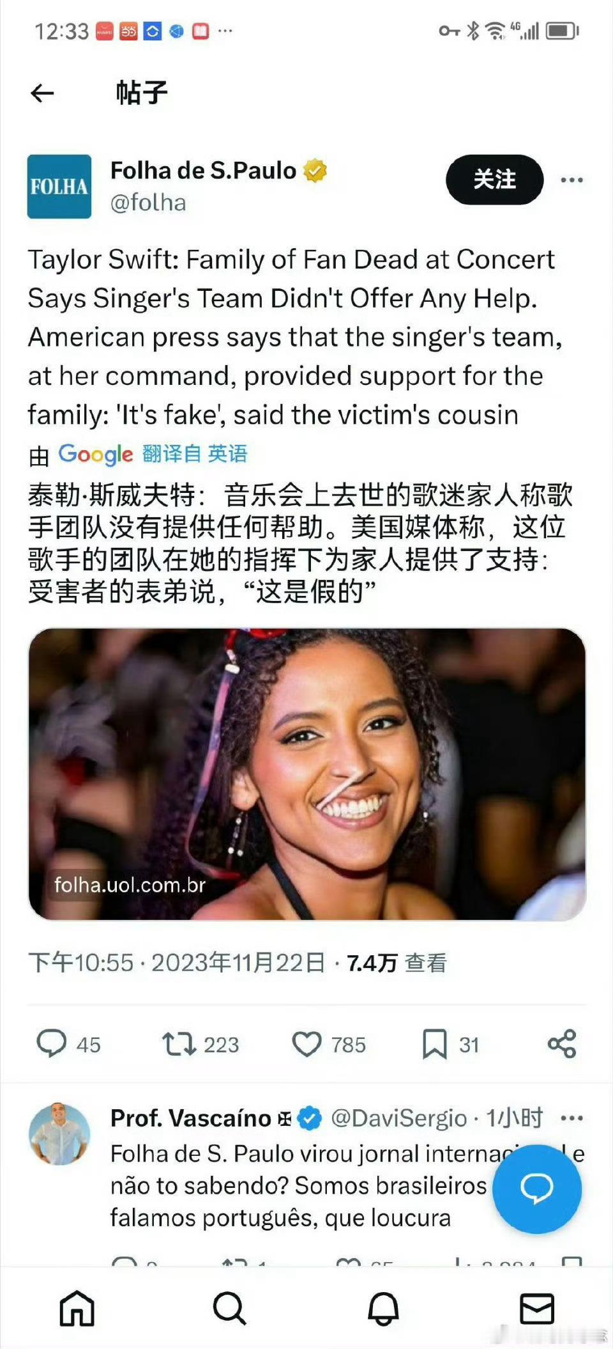The width and height of the screenshot is (613, 1349).
Task: Tap the share icon on the post
Action: (562, 1043)
